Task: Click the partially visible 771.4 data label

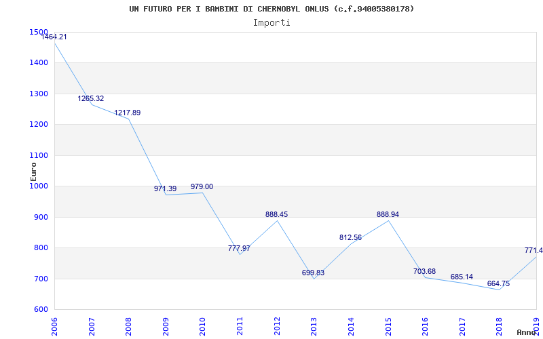Action: (533, 250)
